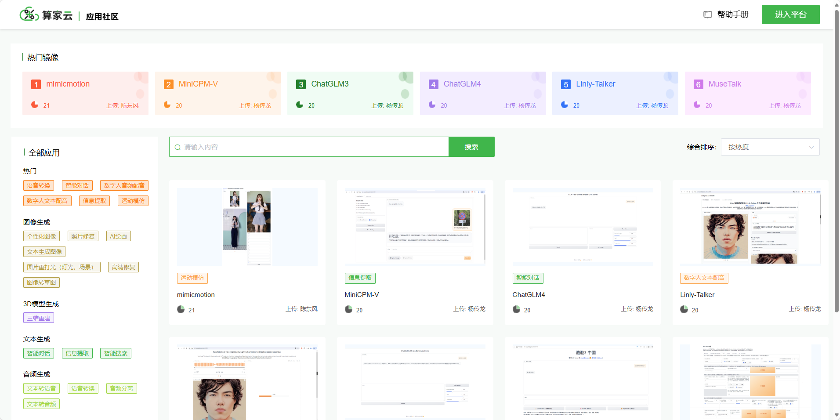Click 智能对话 tag on ChatGLM4 card

pos(528,278)
